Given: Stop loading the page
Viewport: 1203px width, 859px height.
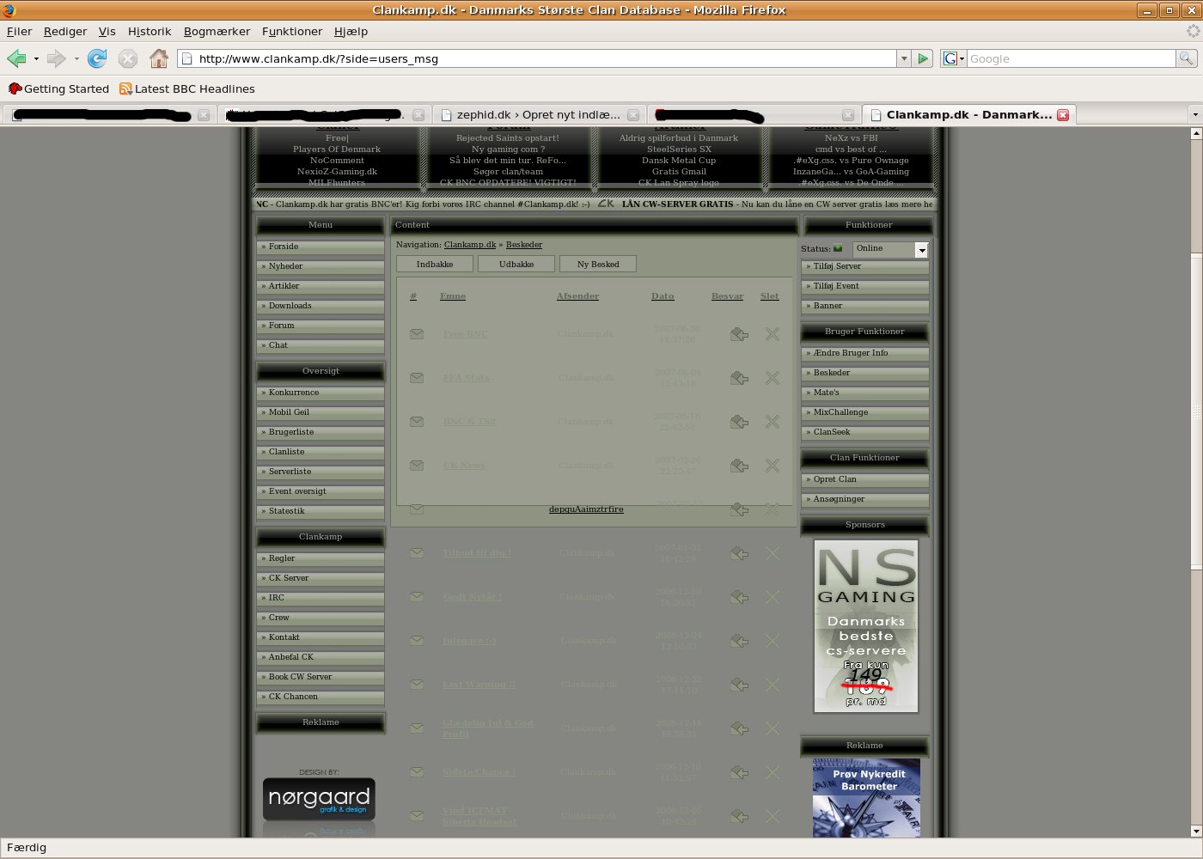Looking at the screenshot, I should [128, 58].
